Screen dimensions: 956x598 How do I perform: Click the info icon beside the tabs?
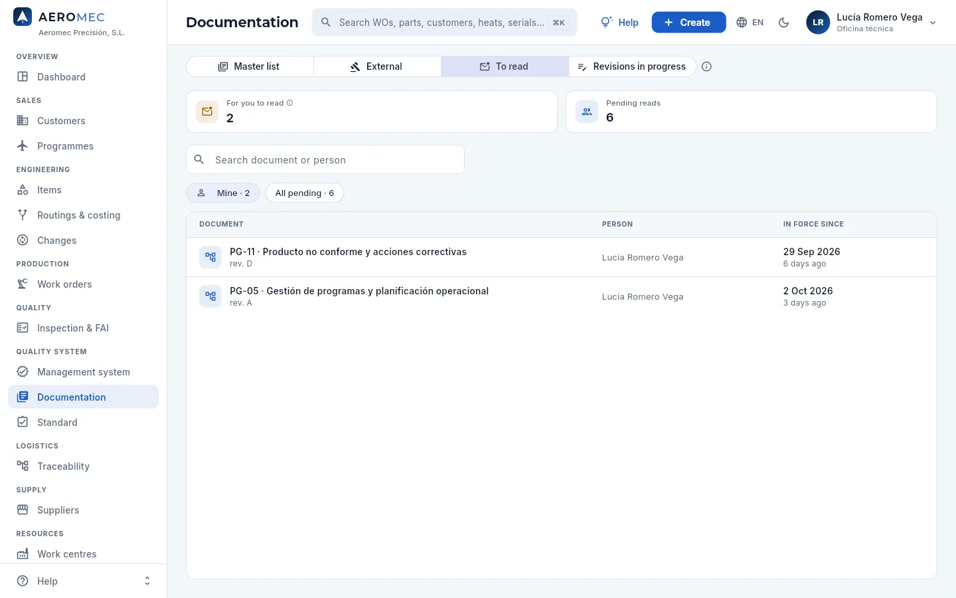point(706,66)
